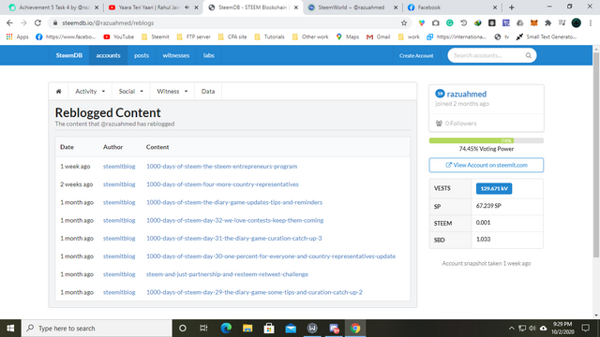The width and height of the screenshot is (600, 337).
Task: Click 0 Followers text
Action: coord(460,123)
